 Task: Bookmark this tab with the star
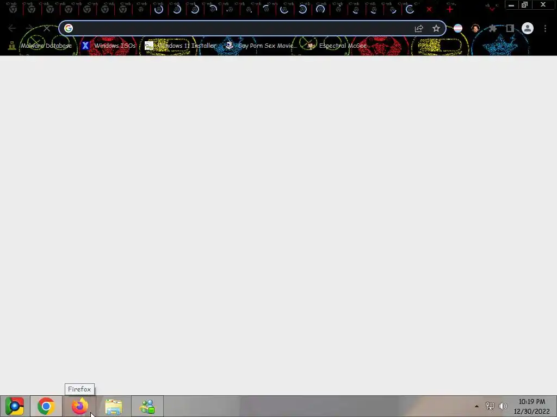(436, 28)
